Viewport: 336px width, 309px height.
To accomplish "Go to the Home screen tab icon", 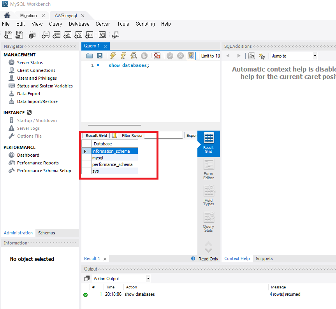I will (7, 15).
